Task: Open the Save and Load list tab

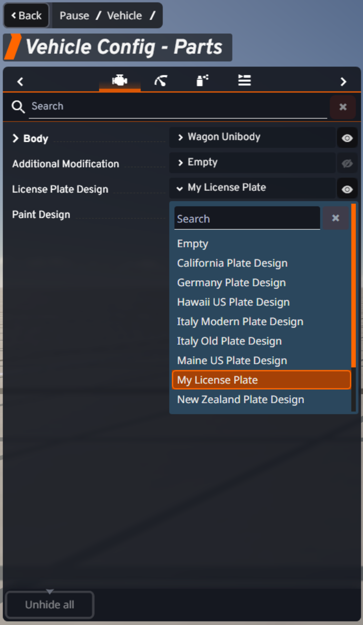Action: 244,80
